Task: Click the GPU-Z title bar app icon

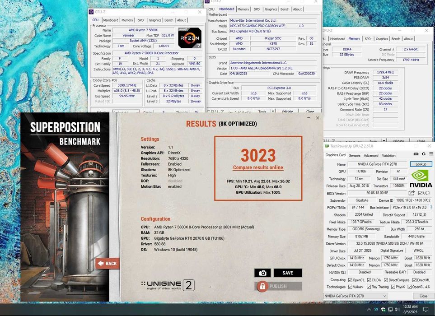Action: [x=327, y=146]
